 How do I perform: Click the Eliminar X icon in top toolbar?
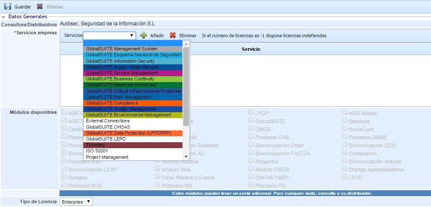[40, 7]
